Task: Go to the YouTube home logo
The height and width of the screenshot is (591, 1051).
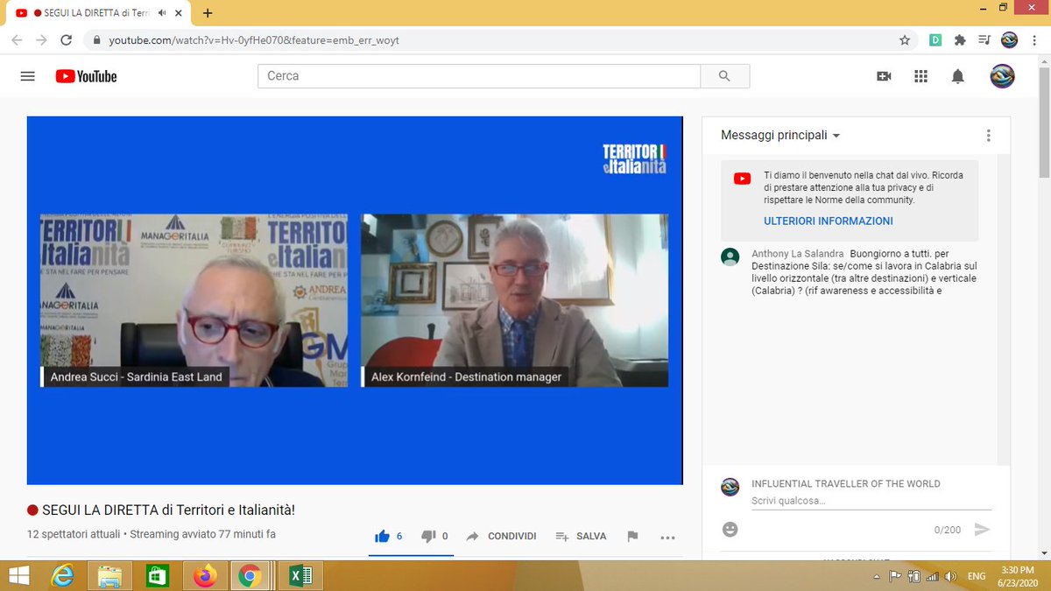Action: [86, 76]
